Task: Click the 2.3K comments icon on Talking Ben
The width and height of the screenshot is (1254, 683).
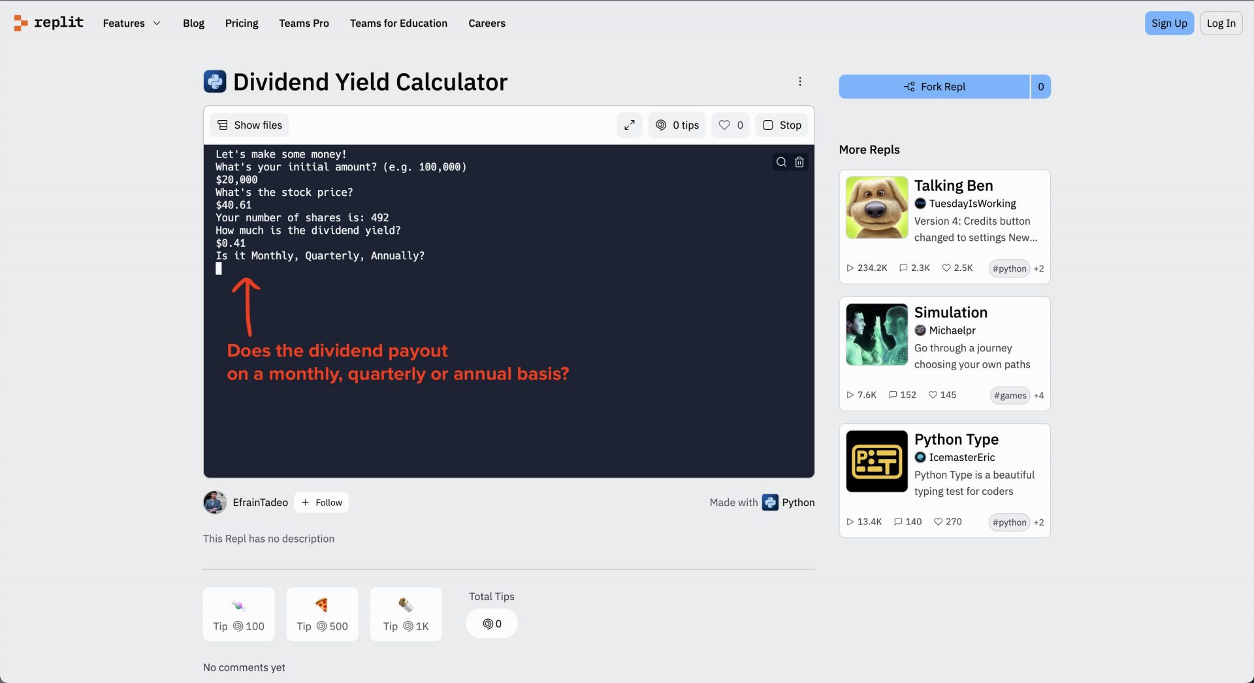Action: (x=903, y=268)
